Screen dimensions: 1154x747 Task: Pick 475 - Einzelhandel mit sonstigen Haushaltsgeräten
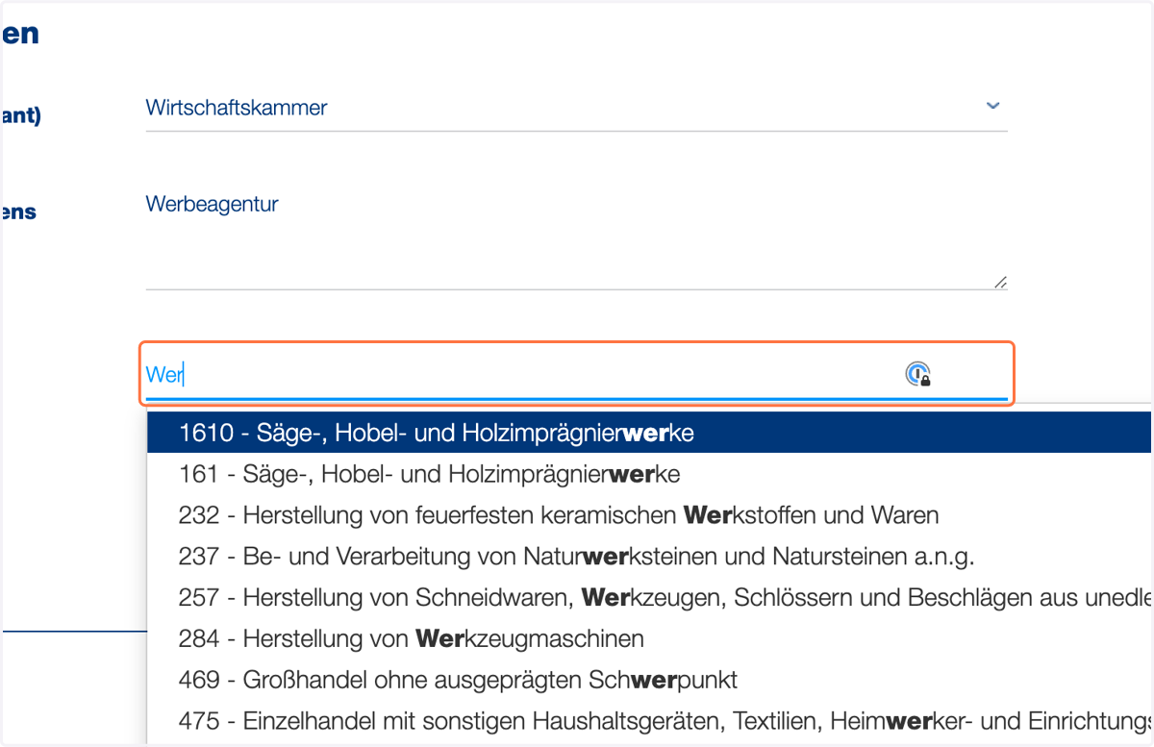pos(649,721)
